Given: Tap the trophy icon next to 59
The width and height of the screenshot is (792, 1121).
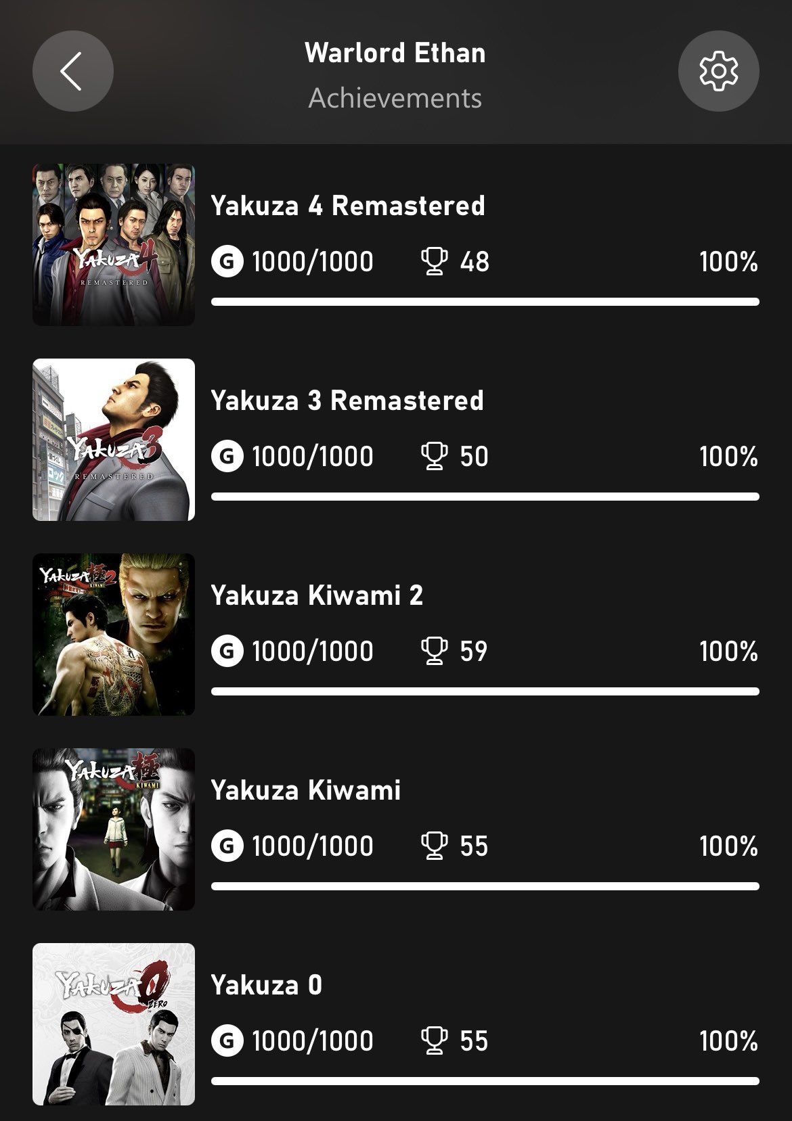Looking at the screenshot, I should coord(434,651).
